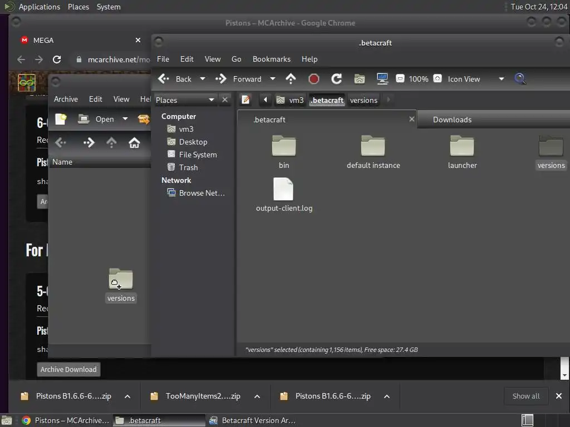570x427 pixels.
Task: Click .betacraft path bar button
Action: pos(327,100)
